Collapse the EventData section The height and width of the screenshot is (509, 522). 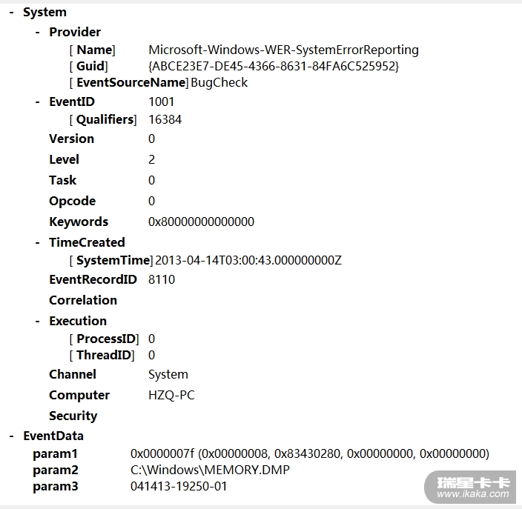(13, 436)
